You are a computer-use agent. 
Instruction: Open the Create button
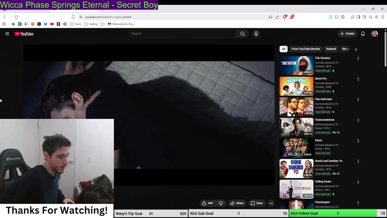pyautogui.click(x=347, y=34)
